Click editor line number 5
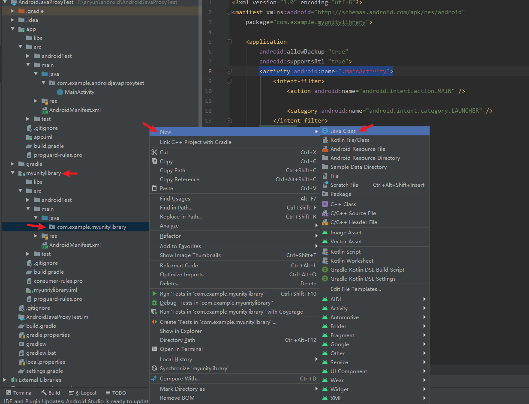This screenshot has height=404, width=529. 210,42
